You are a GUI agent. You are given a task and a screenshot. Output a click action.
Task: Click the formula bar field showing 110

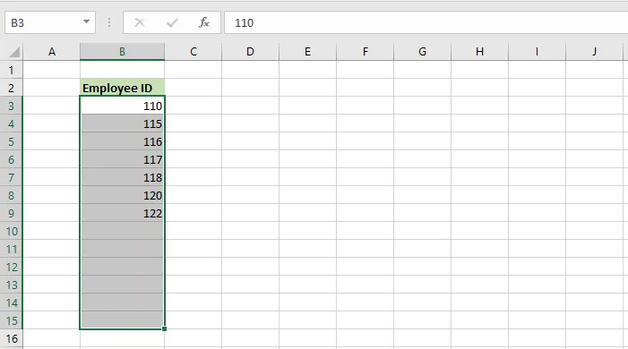(x=426, y=22)
